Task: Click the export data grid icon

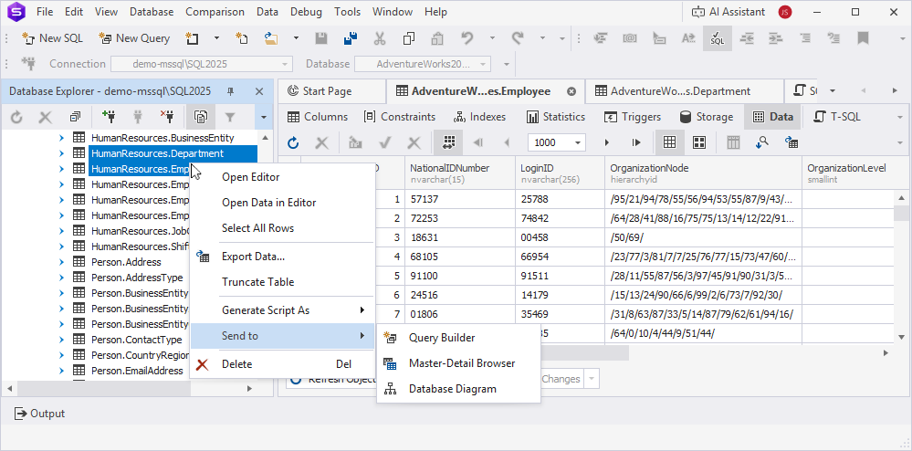Action: click(x=791, y=142)
